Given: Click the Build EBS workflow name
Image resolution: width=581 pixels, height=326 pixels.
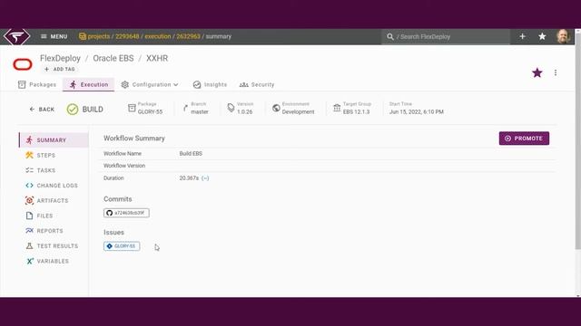Looking at the screenshot, I should point(191,153).
